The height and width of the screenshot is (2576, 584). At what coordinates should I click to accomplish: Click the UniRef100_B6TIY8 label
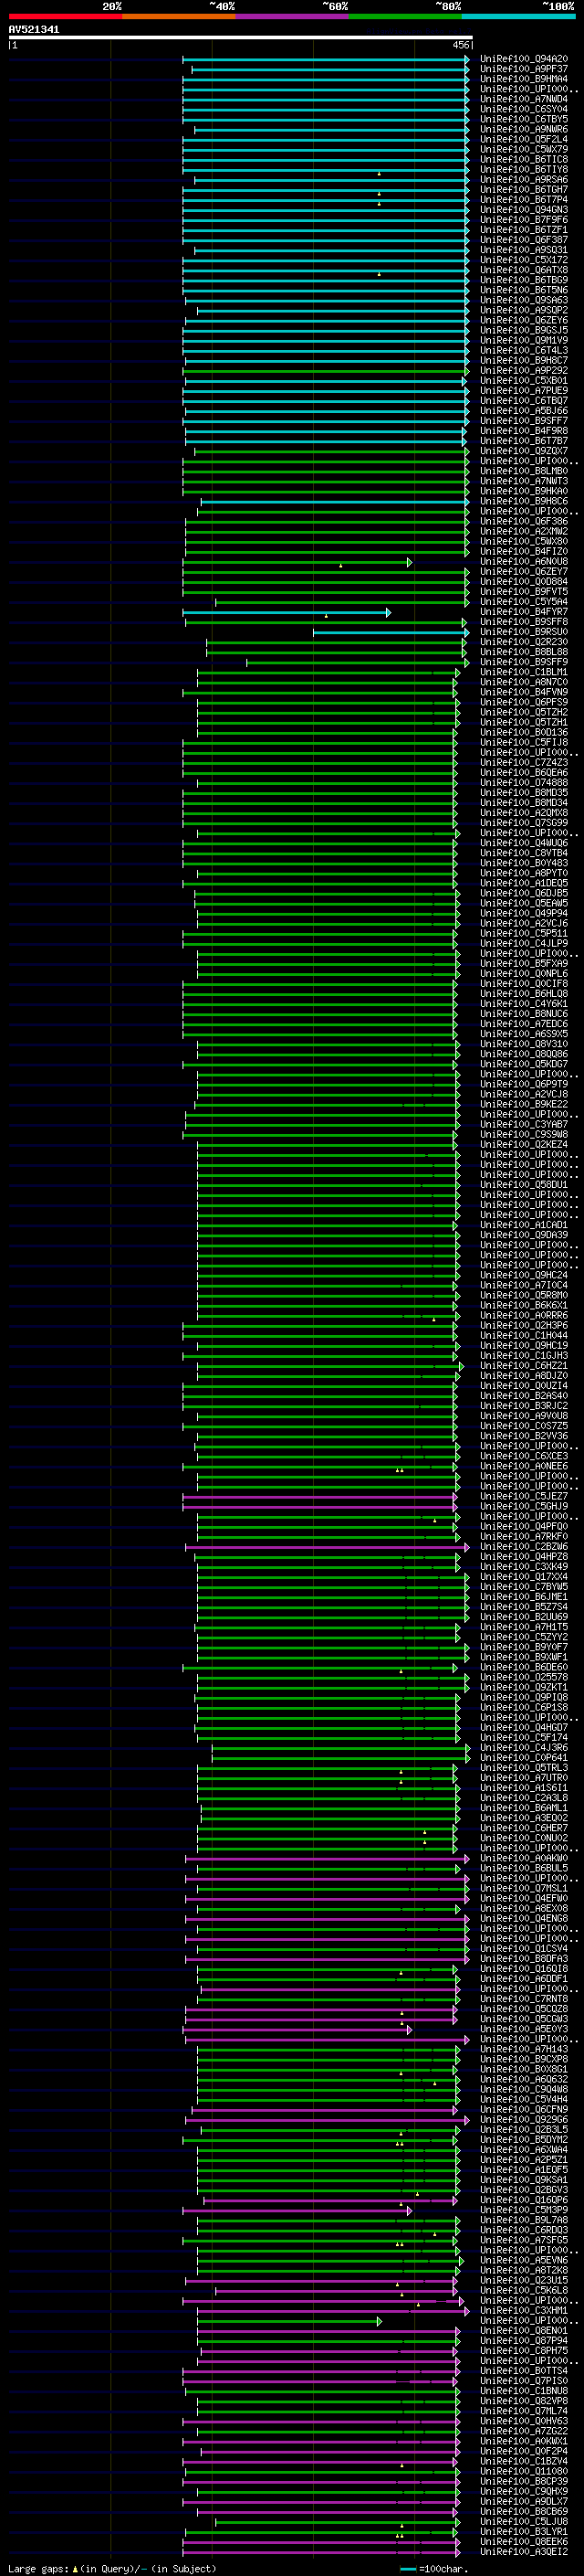523,169
